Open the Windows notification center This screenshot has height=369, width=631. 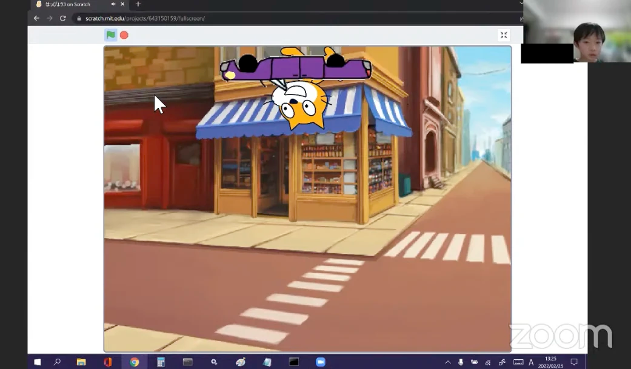click(574, 362)
